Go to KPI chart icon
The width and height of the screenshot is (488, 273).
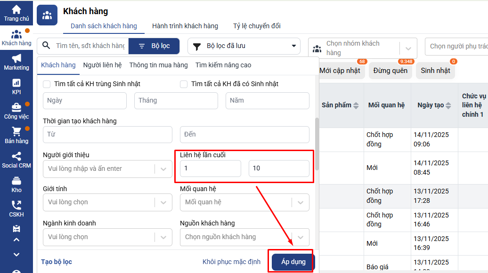[x=16, y=83]
